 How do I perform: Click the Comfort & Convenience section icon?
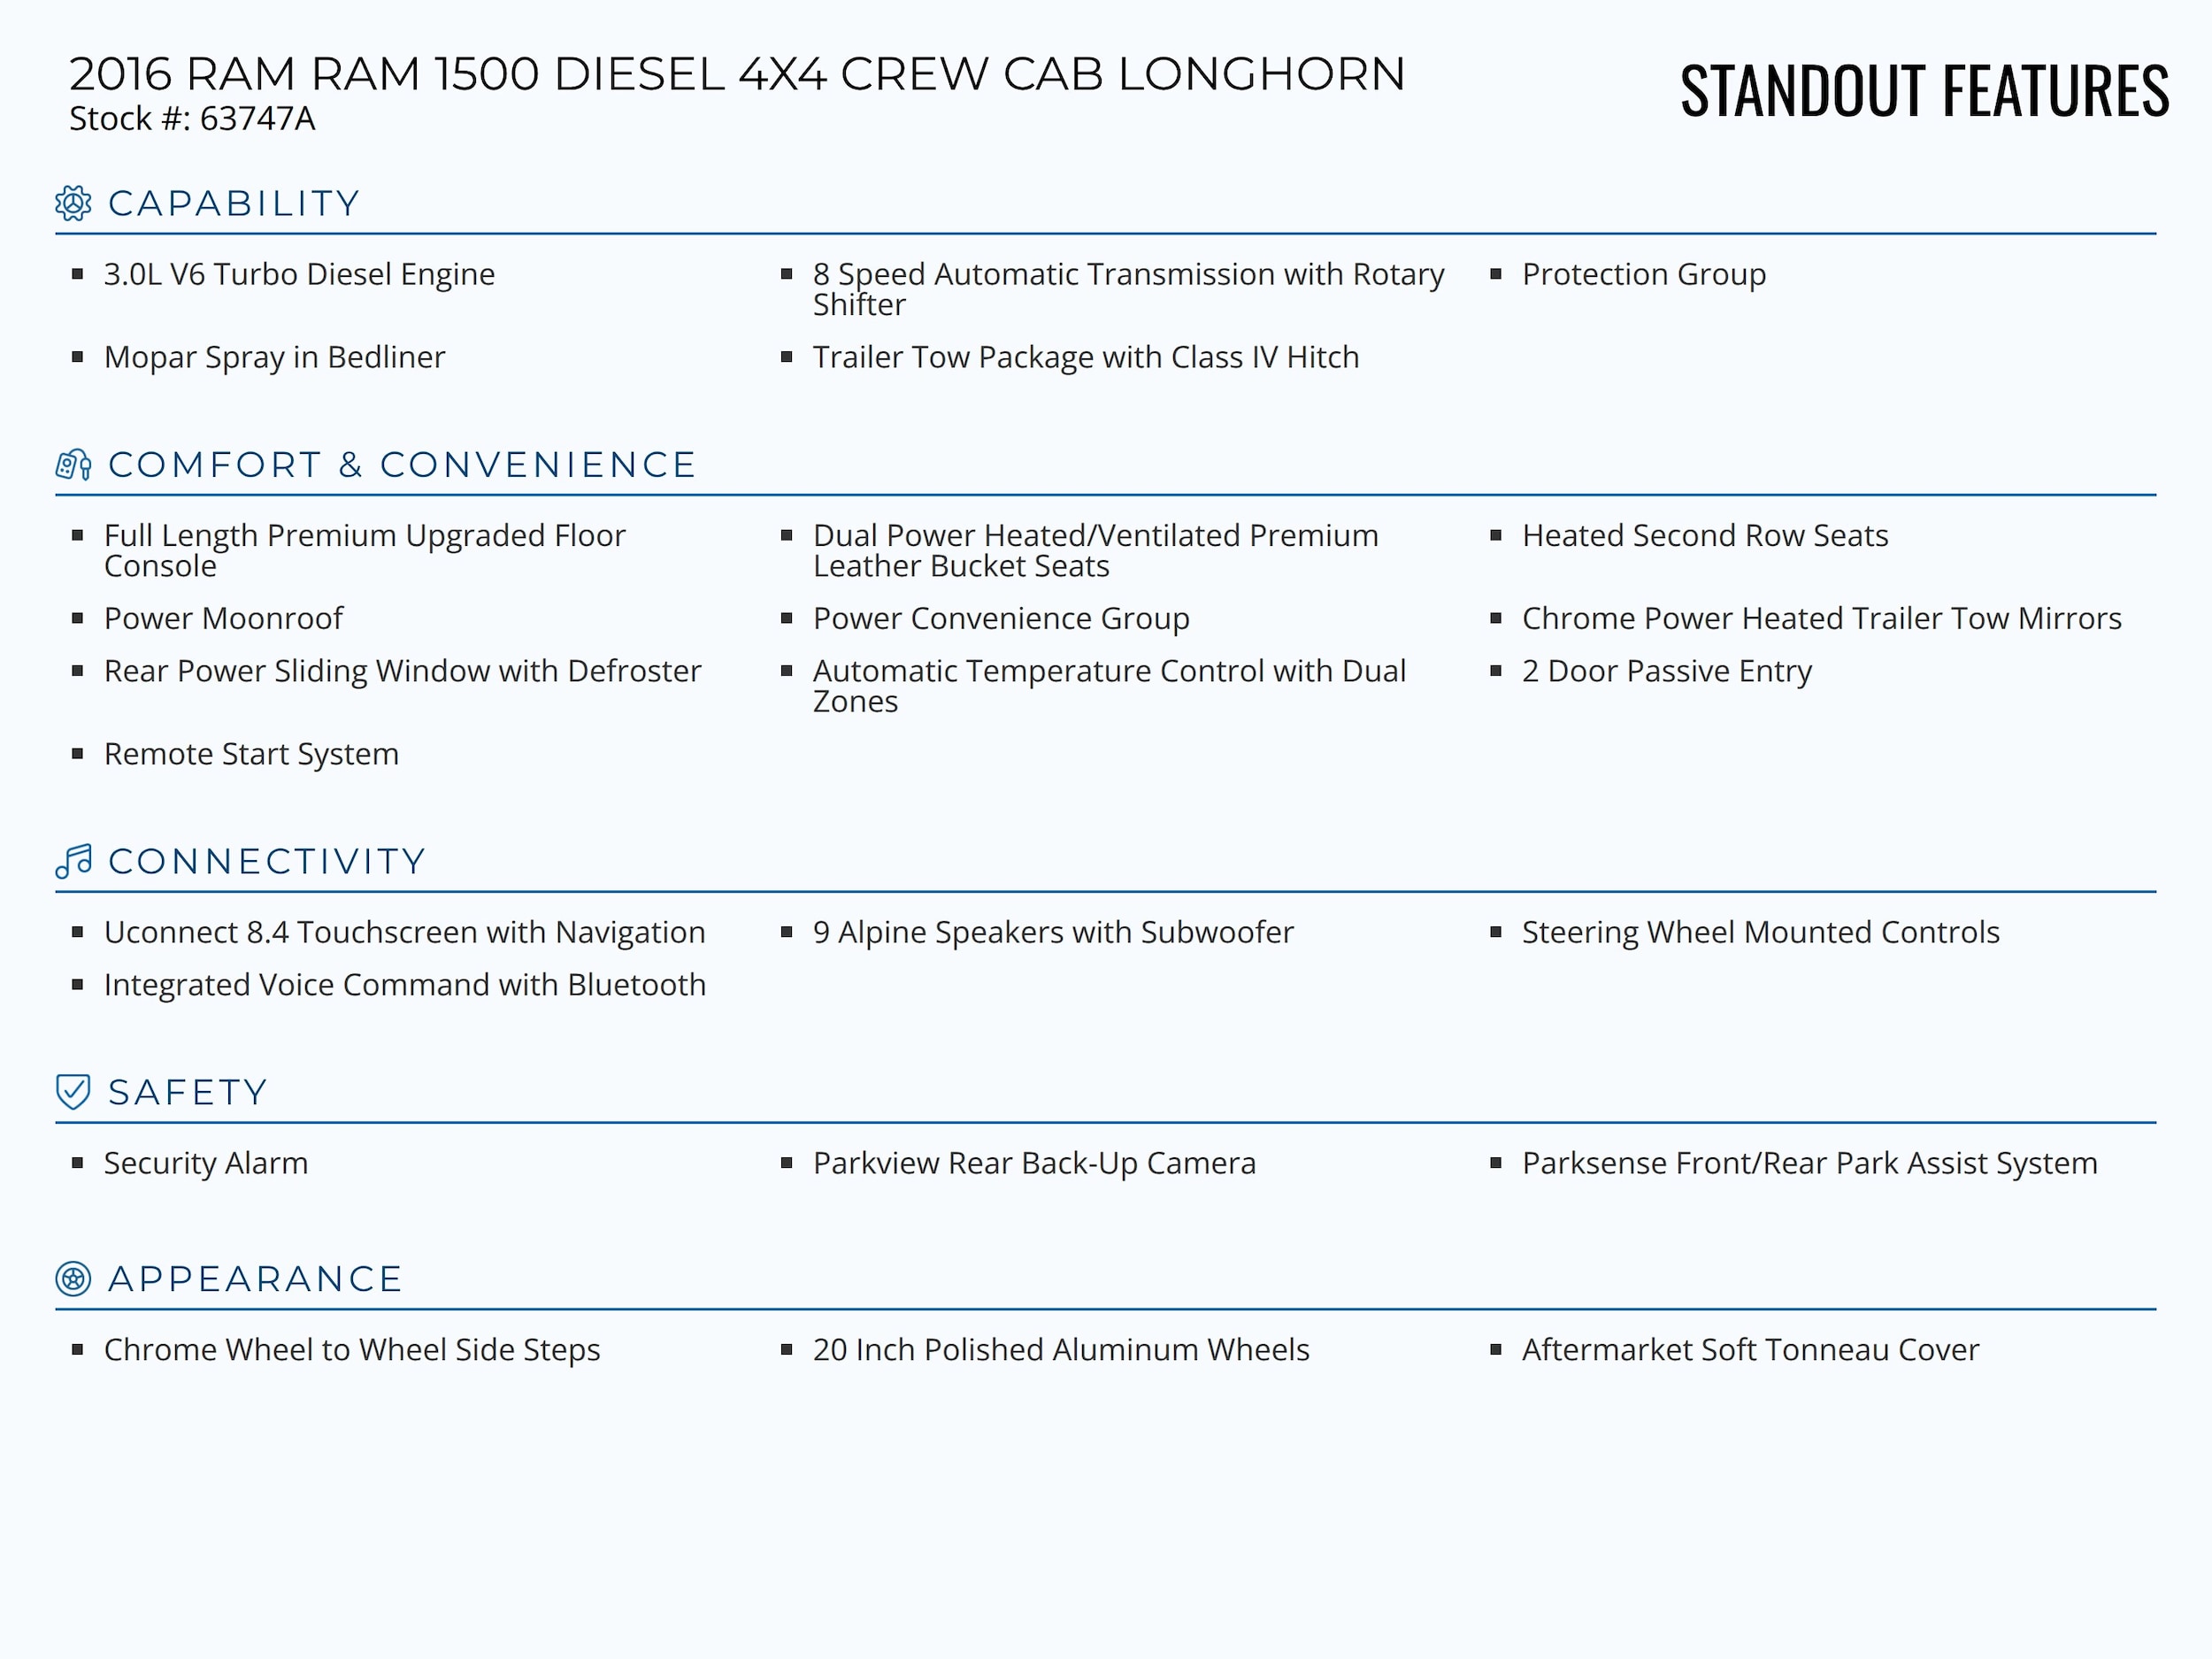pos(73,465)
